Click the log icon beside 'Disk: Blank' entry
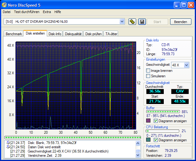This screenshot has height=161, width=196. click(x=8, y=143)
